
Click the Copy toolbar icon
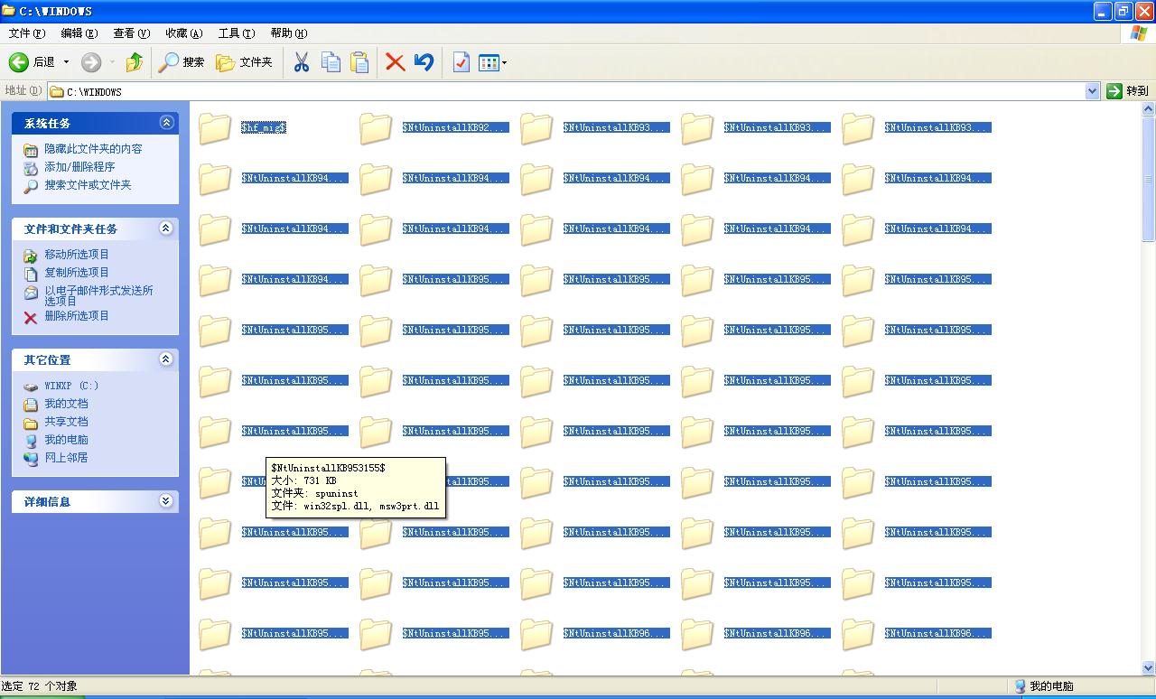click(331, 62)
